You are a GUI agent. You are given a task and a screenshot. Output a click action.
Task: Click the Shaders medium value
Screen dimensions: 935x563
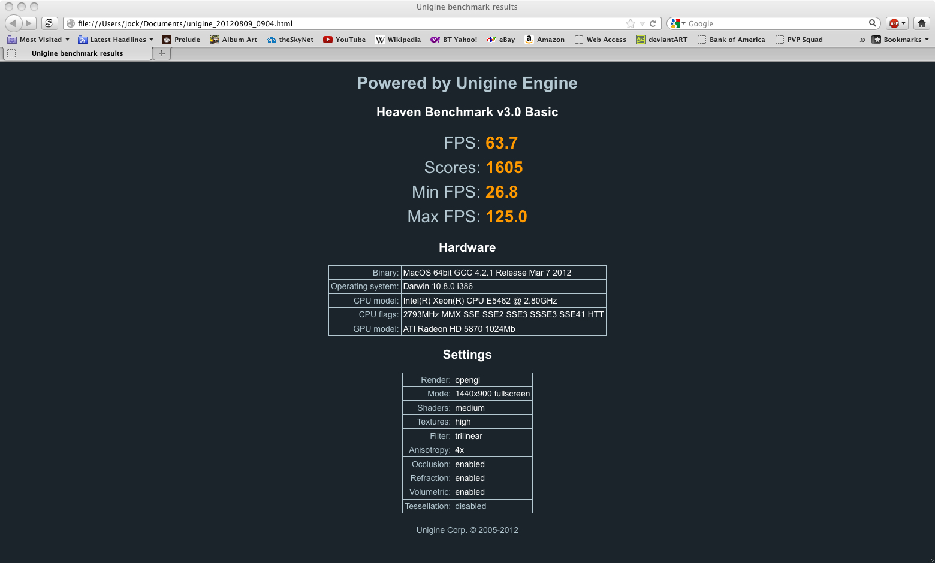493,408
